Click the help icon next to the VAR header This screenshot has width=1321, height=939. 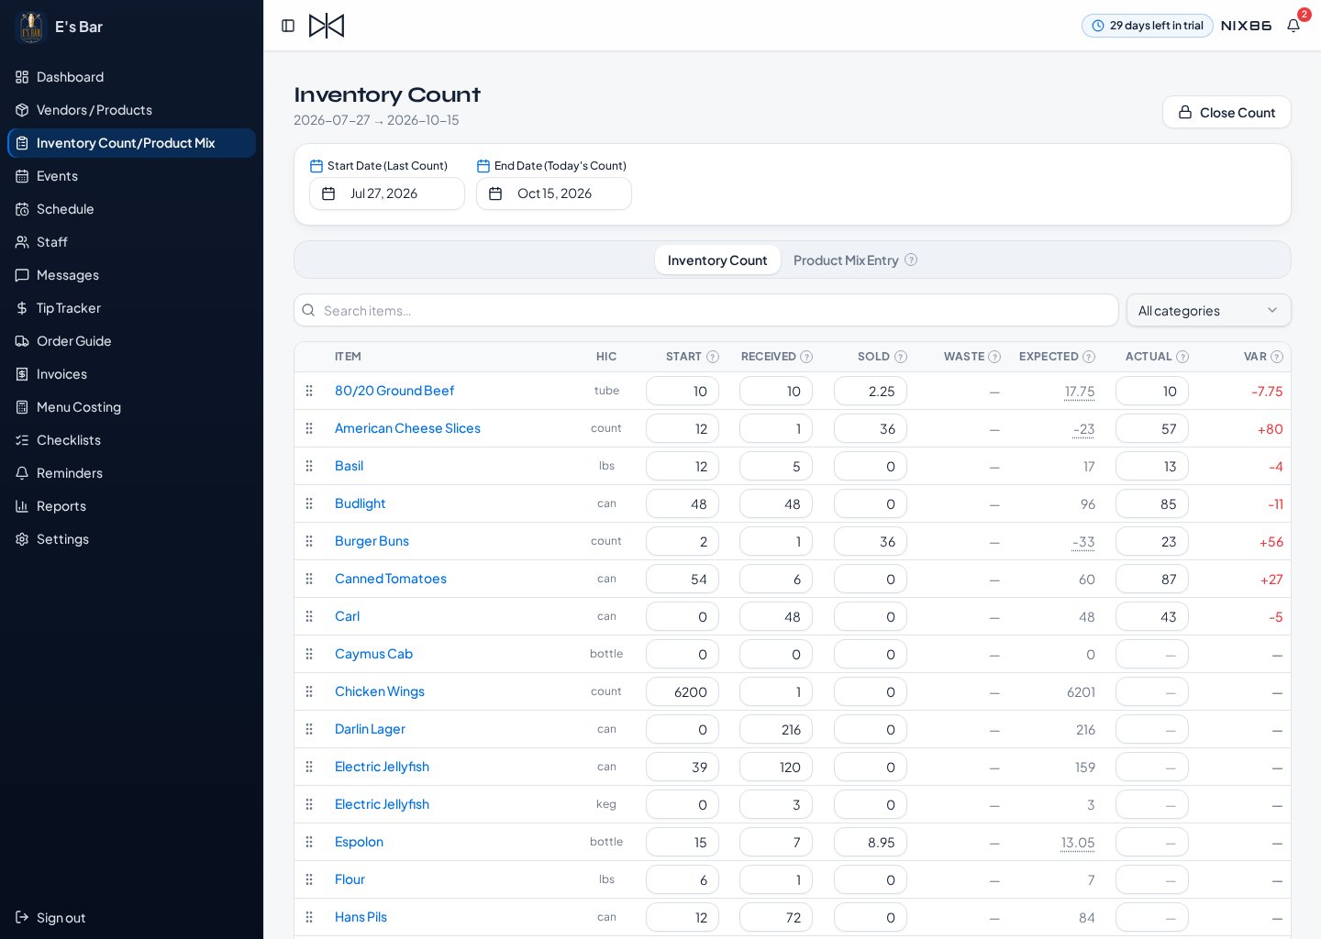pyautogui.click(x=1277, y=357)
